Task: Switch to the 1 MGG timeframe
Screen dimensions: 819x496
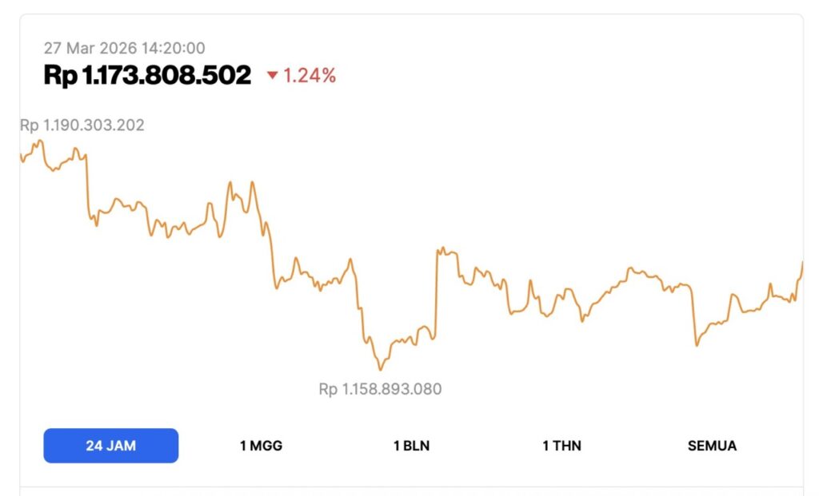Action: [x=260, y=446]
